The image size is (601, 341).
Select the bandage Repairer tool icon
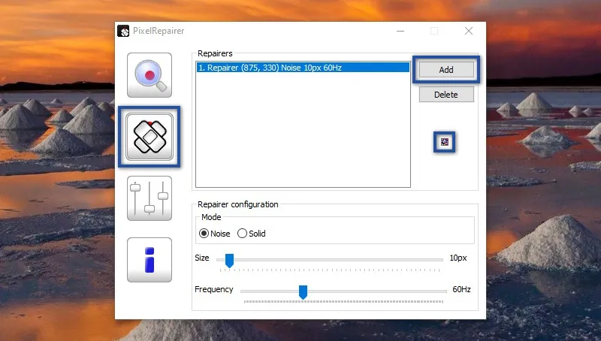coord(149,137)
